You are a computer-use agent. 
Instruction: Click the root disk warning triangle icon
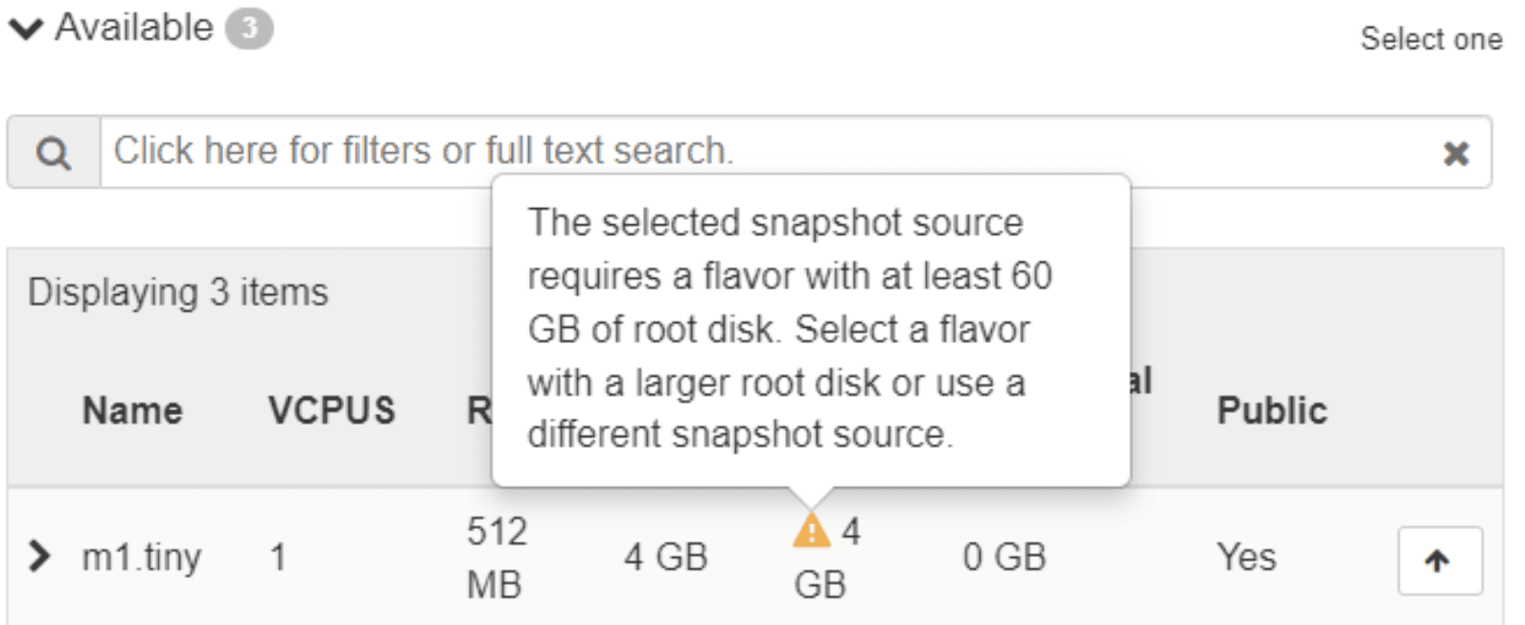811,530
